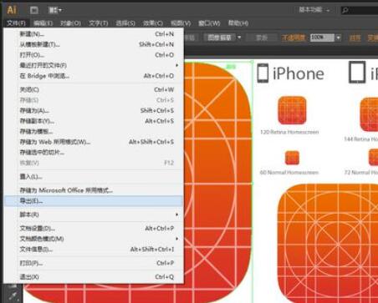Choose 打印(P)... Print entry
Screen dimensions: 378x303
[x=94, y=263]
